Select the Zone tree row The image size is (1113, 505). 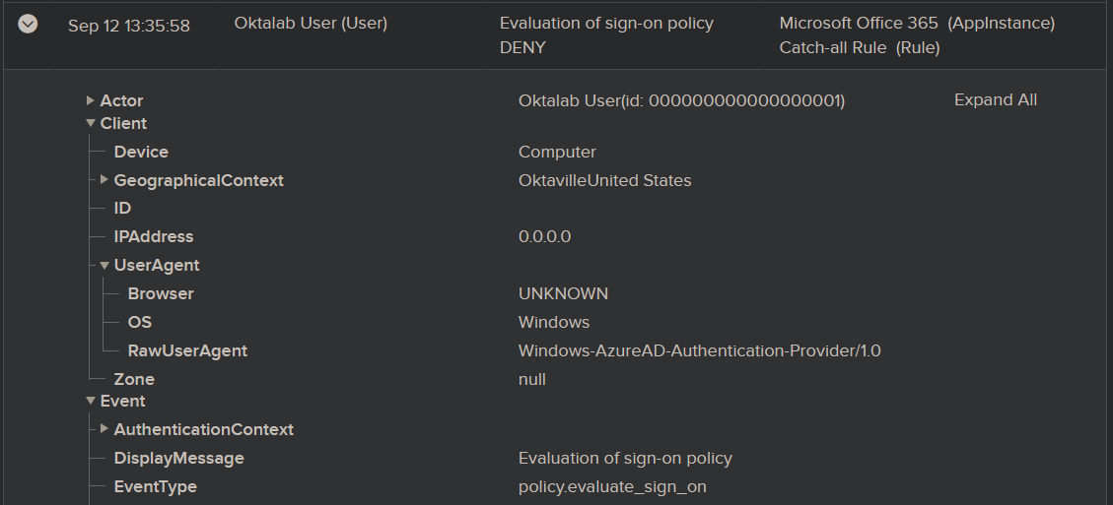[x=134, y=379]
